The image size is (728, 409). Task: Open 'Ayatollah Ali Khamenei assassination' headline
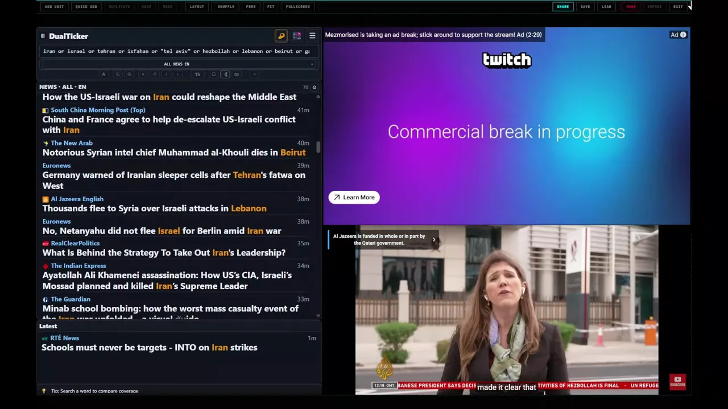click(x=167, y=281)
